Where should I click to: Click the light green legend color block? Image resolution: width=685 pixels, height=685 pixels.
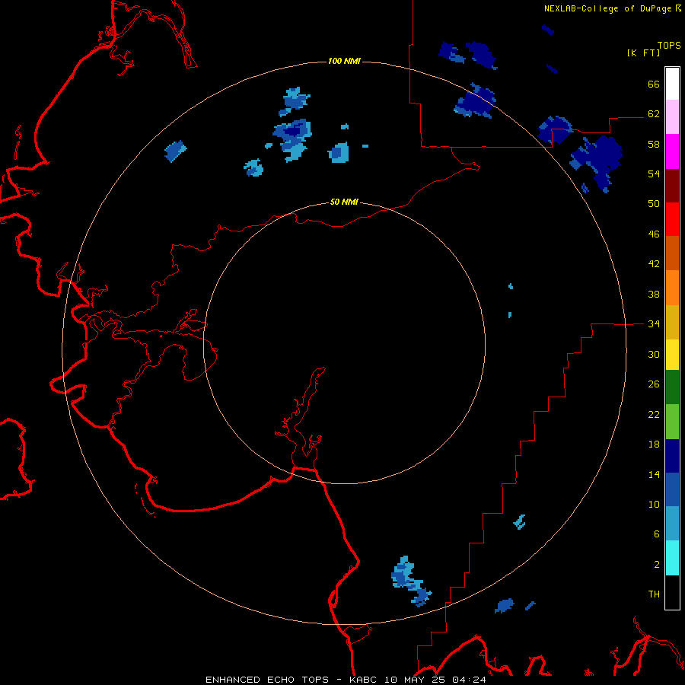point(672,422)
